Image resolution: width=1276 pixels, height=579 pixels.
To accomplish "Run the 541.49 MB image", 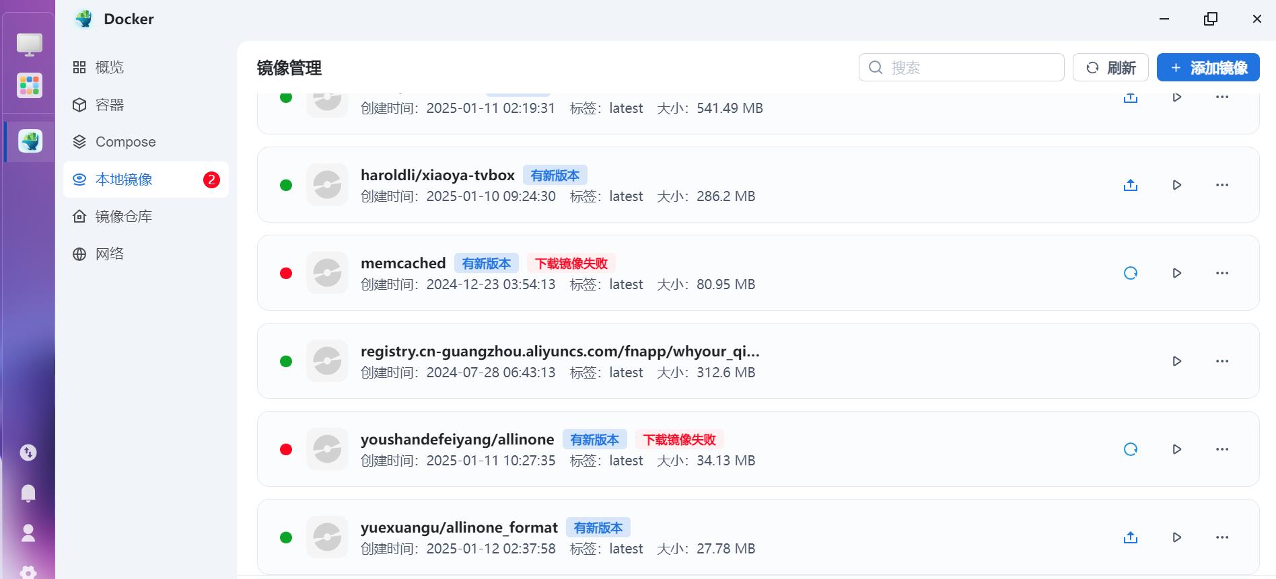I will click(x=1177, y=98).
